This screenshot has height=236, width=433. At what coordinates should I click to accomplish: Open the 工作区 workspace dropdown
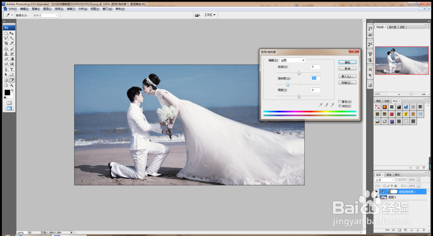click(x=210, y=15)
